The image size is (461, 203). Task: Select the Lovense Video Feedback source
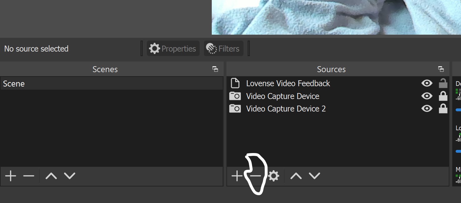click(x=288, y=83)
